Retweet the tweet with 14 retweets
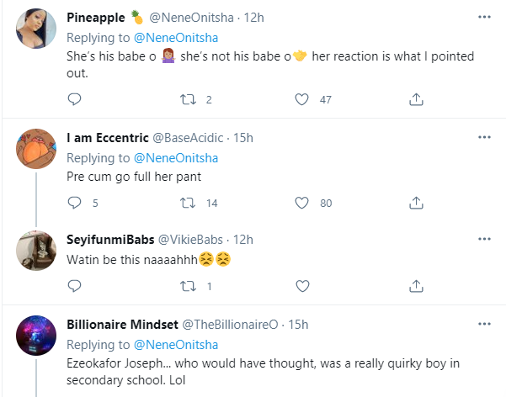The height and width of the screenshot is (397, 506). coord(188,202)
